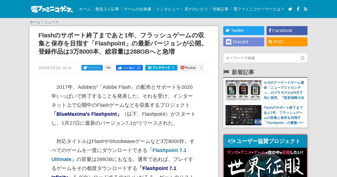The width and height of the screenshot is (337, 177).
Task: Open the BlueMaxima's Flashpoint link
Action: click(x=86, y=114)
